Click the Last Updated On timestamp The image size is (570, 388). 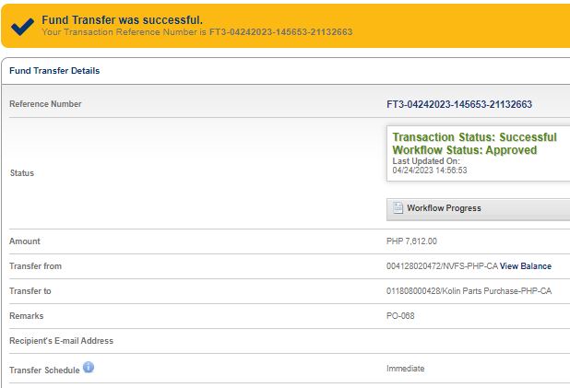coord(430,170)
